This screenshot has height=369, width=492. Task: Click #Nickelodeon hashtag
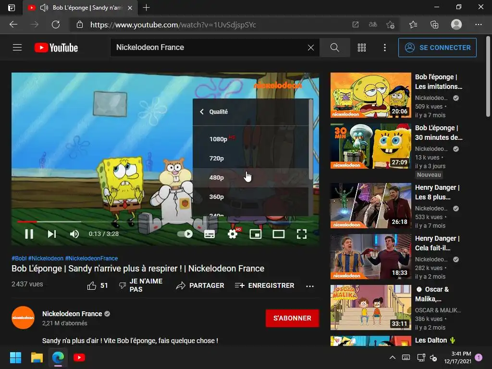click(x=46, y=258)
